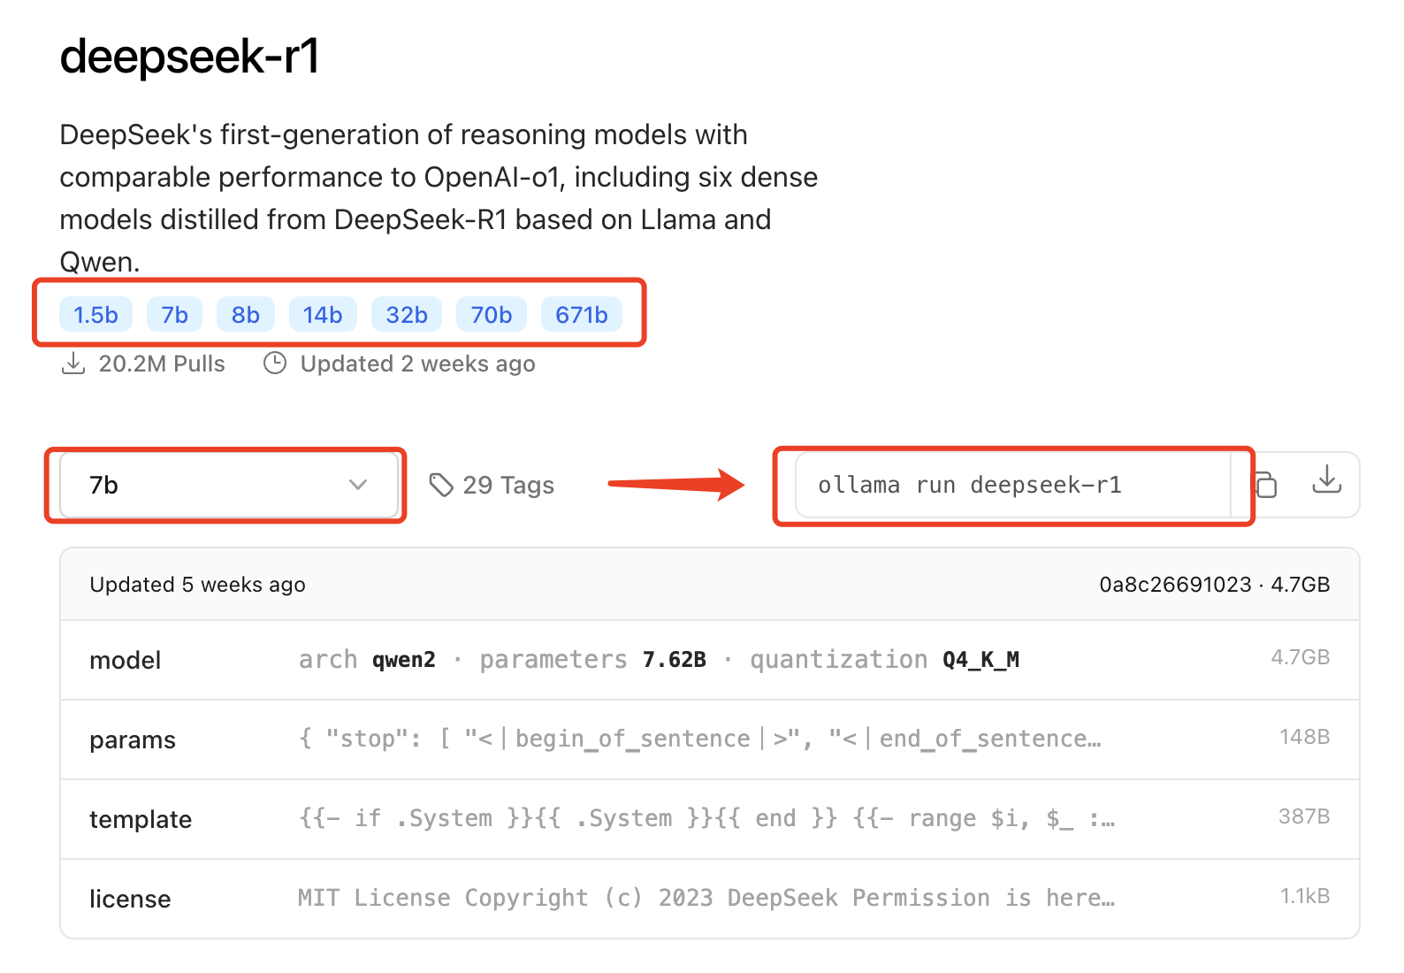This screenshot has height=973, width=1404.
Task: View the params file row
Action: pyautogui.click(x=709, y=739)
